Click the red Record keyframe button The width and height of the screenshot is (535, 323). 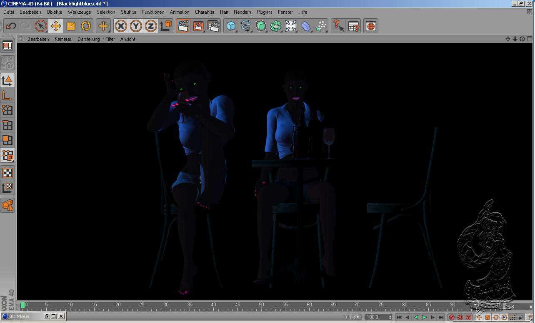click(452, 318)
